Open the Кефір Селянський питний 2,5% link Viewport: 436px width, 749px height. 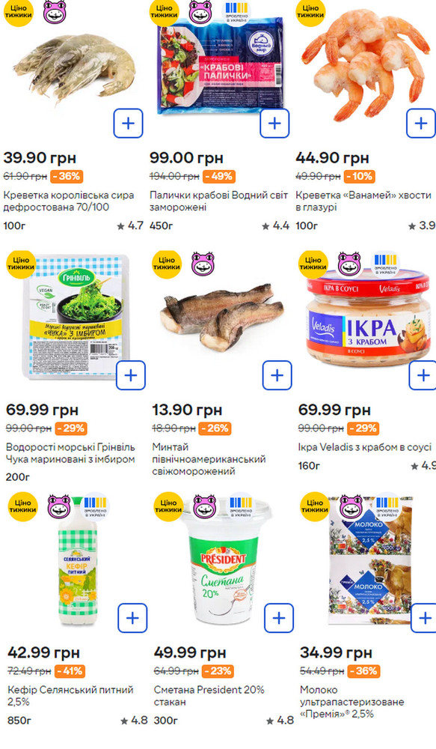tap(70, 696)
